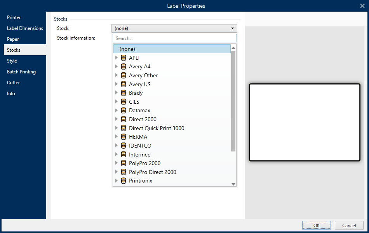The image size is (369, 233).
Task: Click the database icon beside APLI
Action: pos(124,58)
